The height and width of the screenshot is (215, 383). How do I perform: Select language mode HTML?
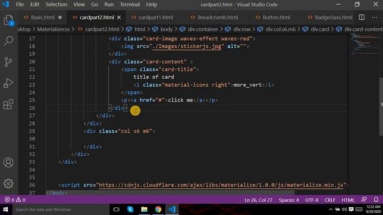[348, 200]
